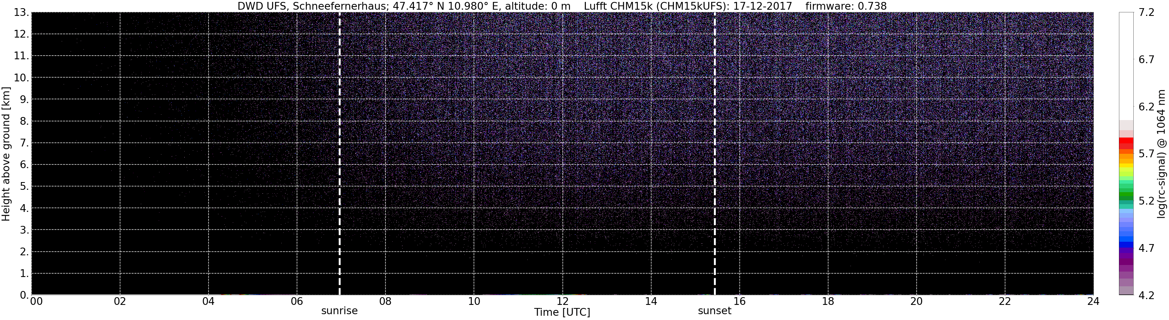Click the colorbar label 'log(rc-signal) @ 1064 nm'
Viewport: 1169px width, 320px height.
tap(1161, 154)
